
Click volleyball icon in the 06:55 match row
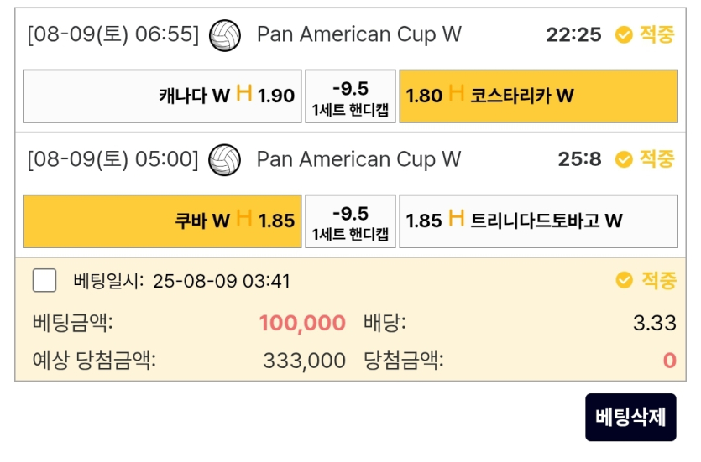tap(225, 35)
